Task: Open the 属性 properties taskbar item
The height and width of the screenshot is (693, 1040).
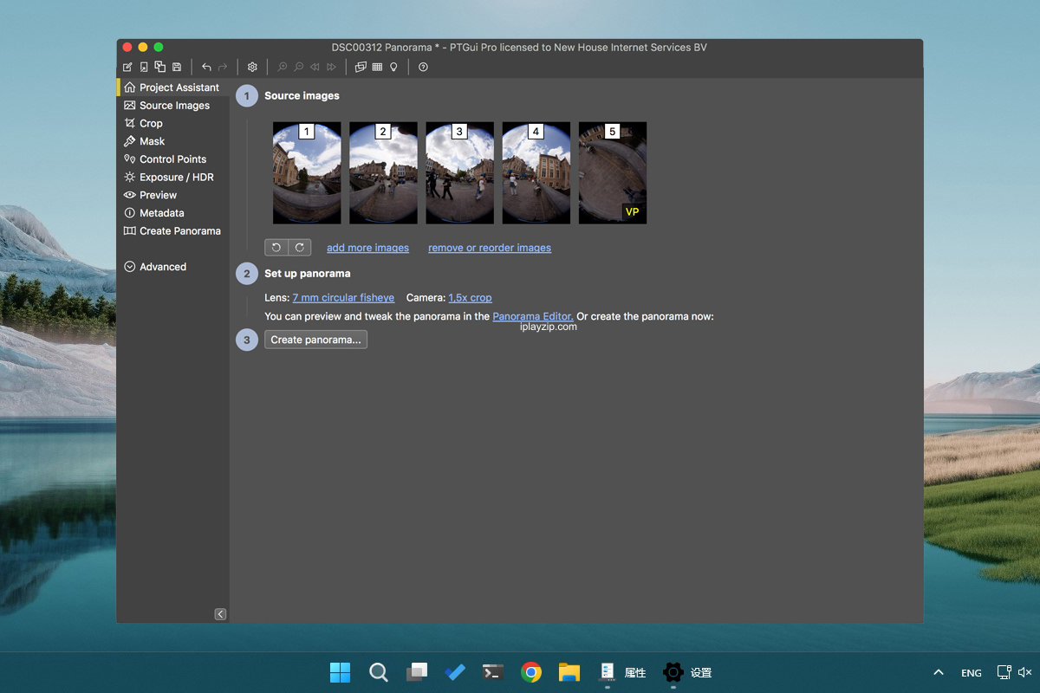Action: click(x=622, y=672)
